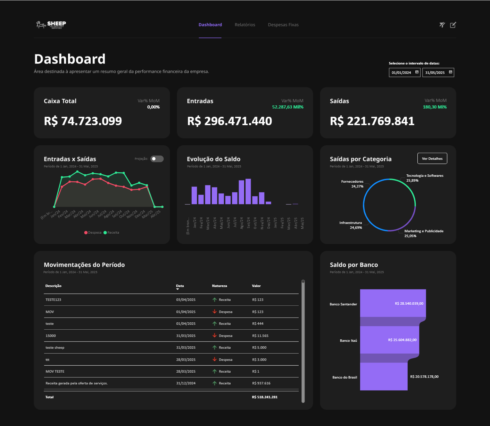Click the movements table vertical scrollbar
The width and height of the screenshot is (490, 426).
[x=303, y=341]
